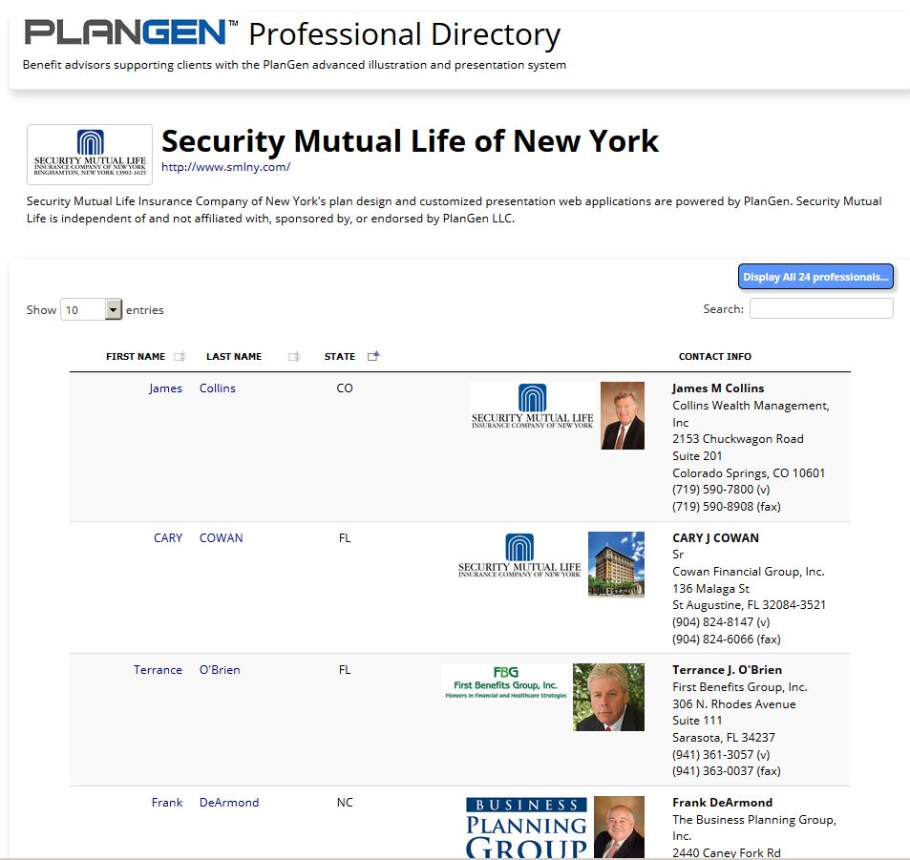The width and height of the screenshot is (910, 860).
Task: Click Cowan Financial Group, Inc. text
Action: click(x=748, y=572)
